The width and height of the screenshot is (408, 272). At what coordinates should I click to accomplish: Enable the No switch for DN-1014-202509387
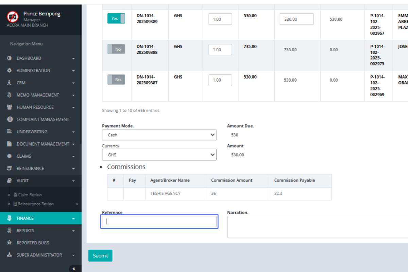point(116,80)
